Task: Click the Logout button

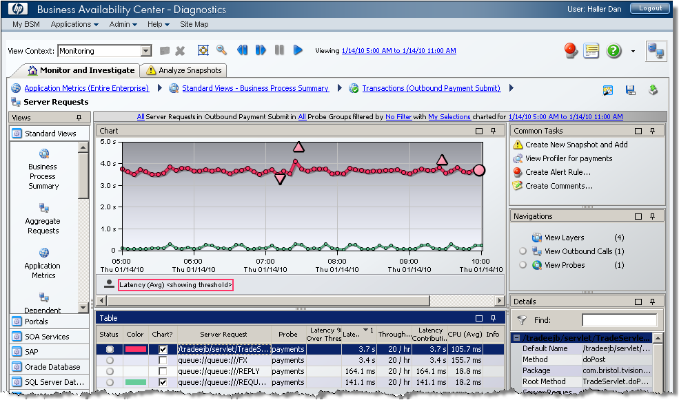Action: tap(650, 8)
